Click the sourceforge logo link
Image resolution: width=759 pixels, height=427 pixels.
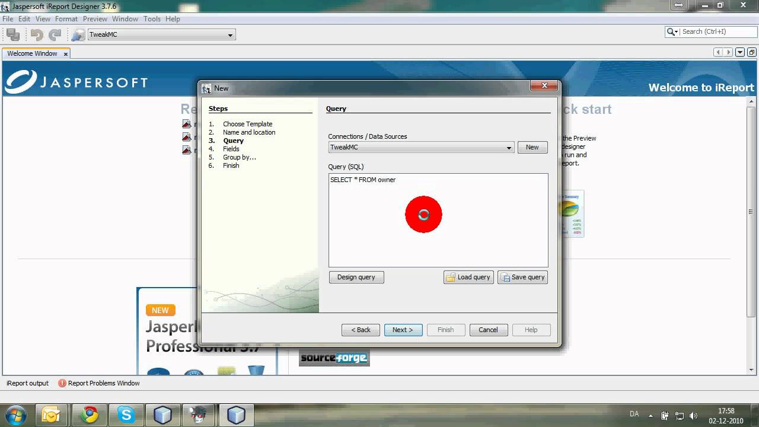tap(334, 358)
